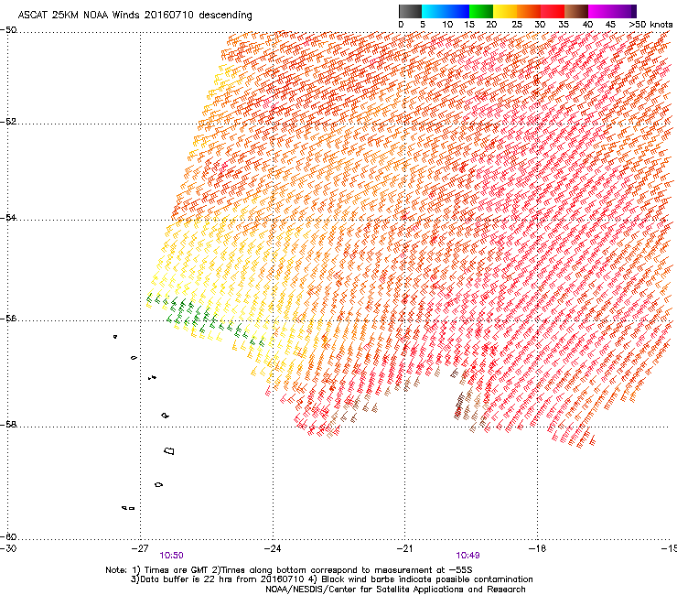Select the yellow 20-25 knots legend segment
Viewport: 677px width, 595px height.
click(x=505, y=11)
